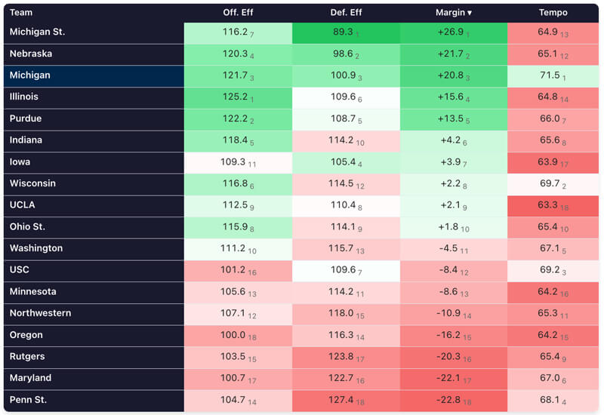Open the Nebraska team name
This screenshot has width=604, height=415.
click(x=31, y=54)
